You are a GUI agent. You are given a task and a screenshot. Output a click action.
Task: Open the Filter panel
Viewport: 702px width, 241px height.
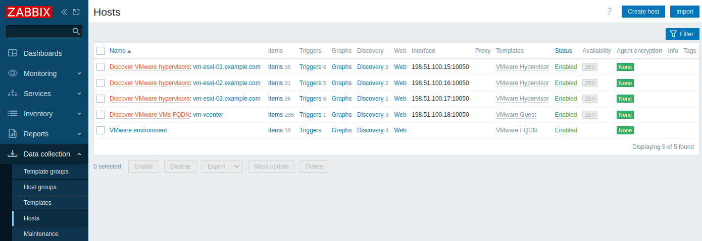click(682, 34)
